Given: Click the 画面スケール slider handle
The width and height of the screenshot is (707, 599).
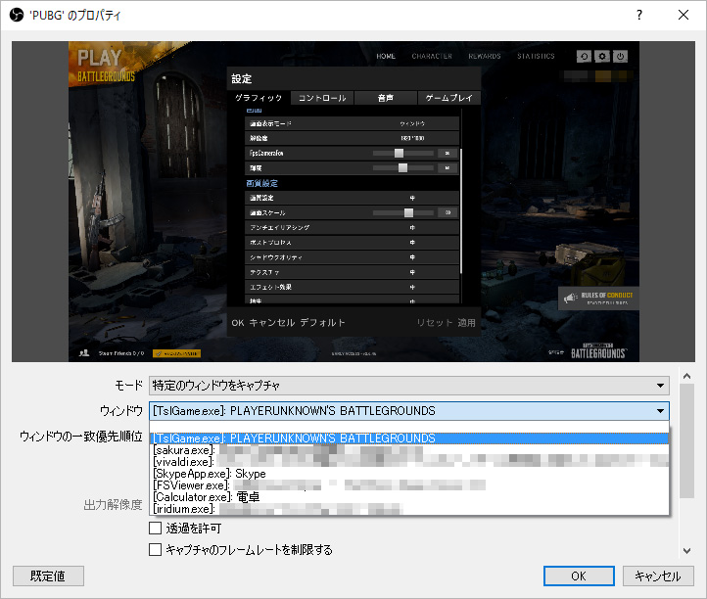Looking at the screenshot, I should tap(408, 212).
